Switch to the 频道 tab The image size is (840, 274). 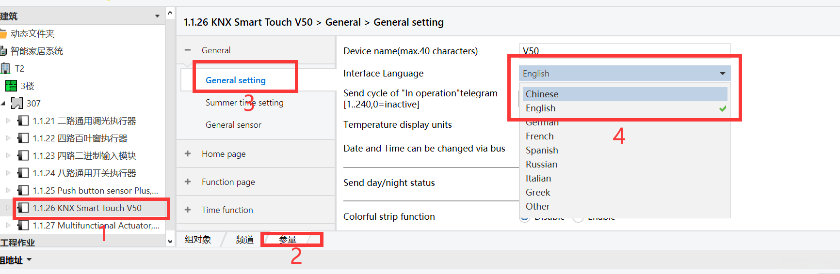pos(245,240)
